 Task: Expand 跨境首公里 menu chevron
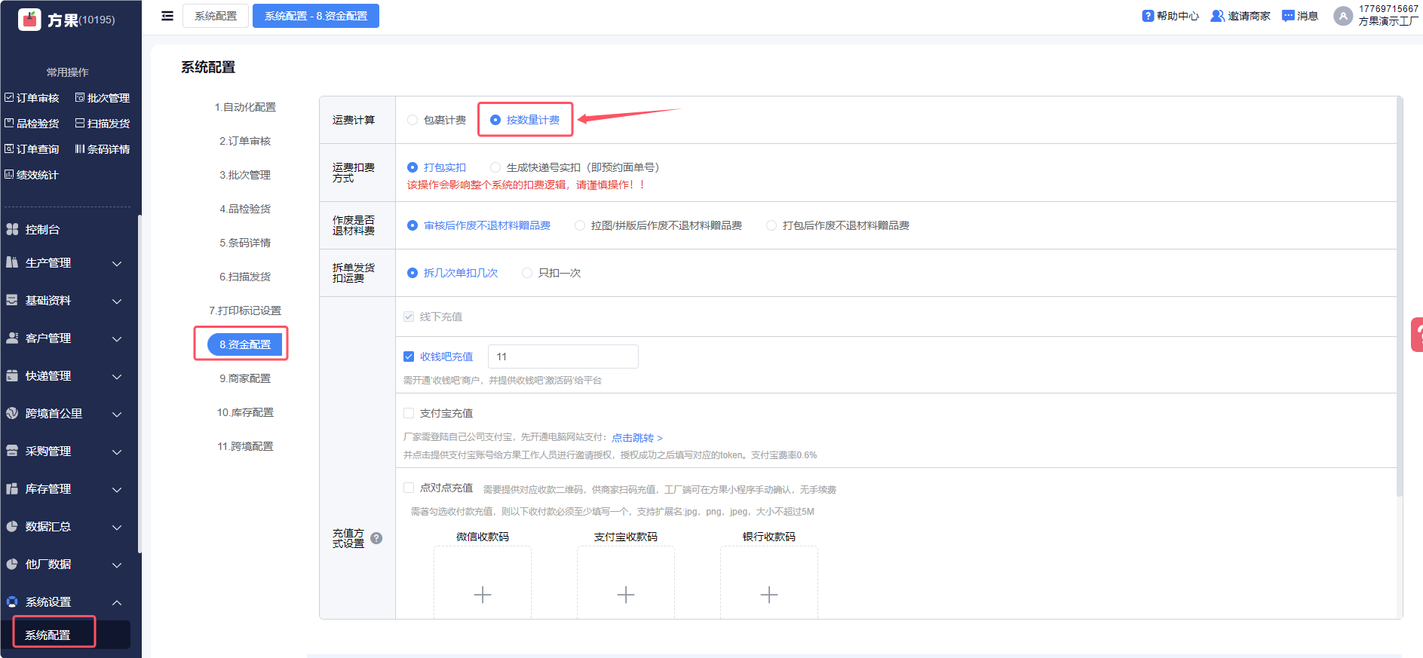[117, 414]
